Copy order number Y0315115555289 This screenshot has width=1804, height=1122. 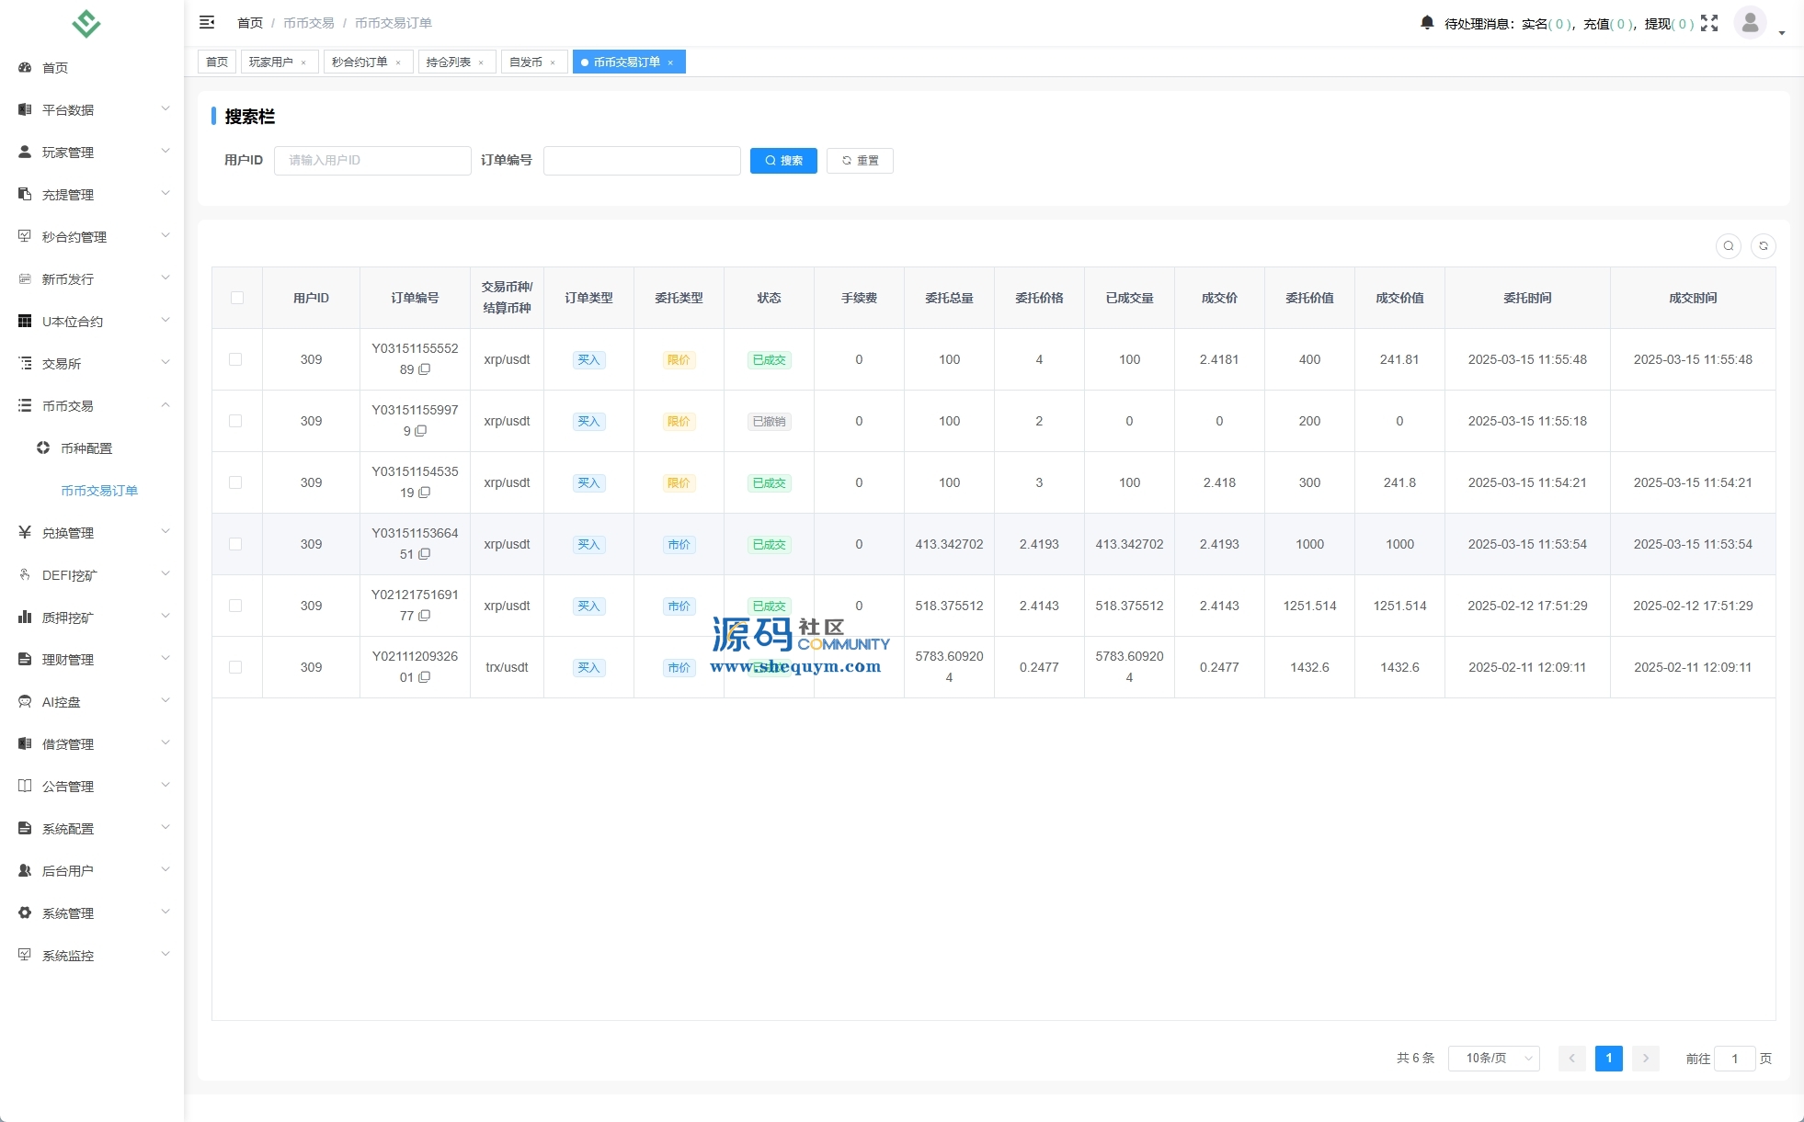point(425,369)
